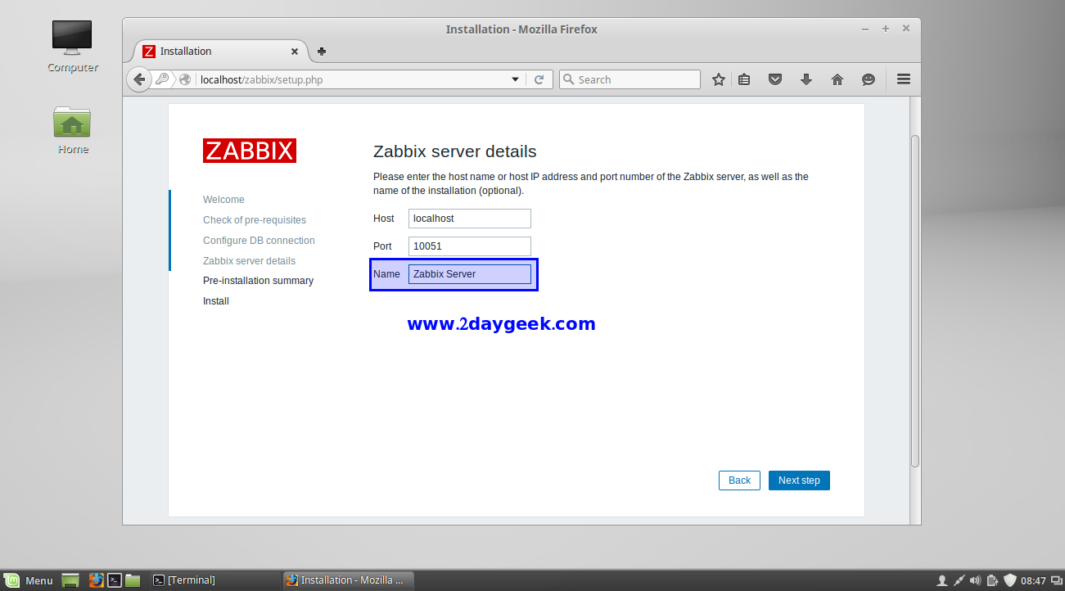Click the ZABBIX logo

pyautogui.click(x=250, y=151)
